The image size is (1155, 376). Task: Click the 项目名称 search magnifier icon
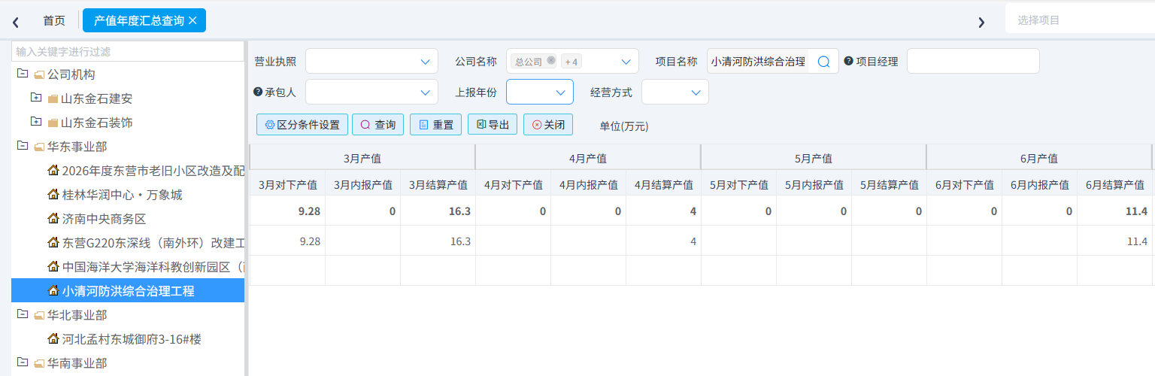pos(823,62)
